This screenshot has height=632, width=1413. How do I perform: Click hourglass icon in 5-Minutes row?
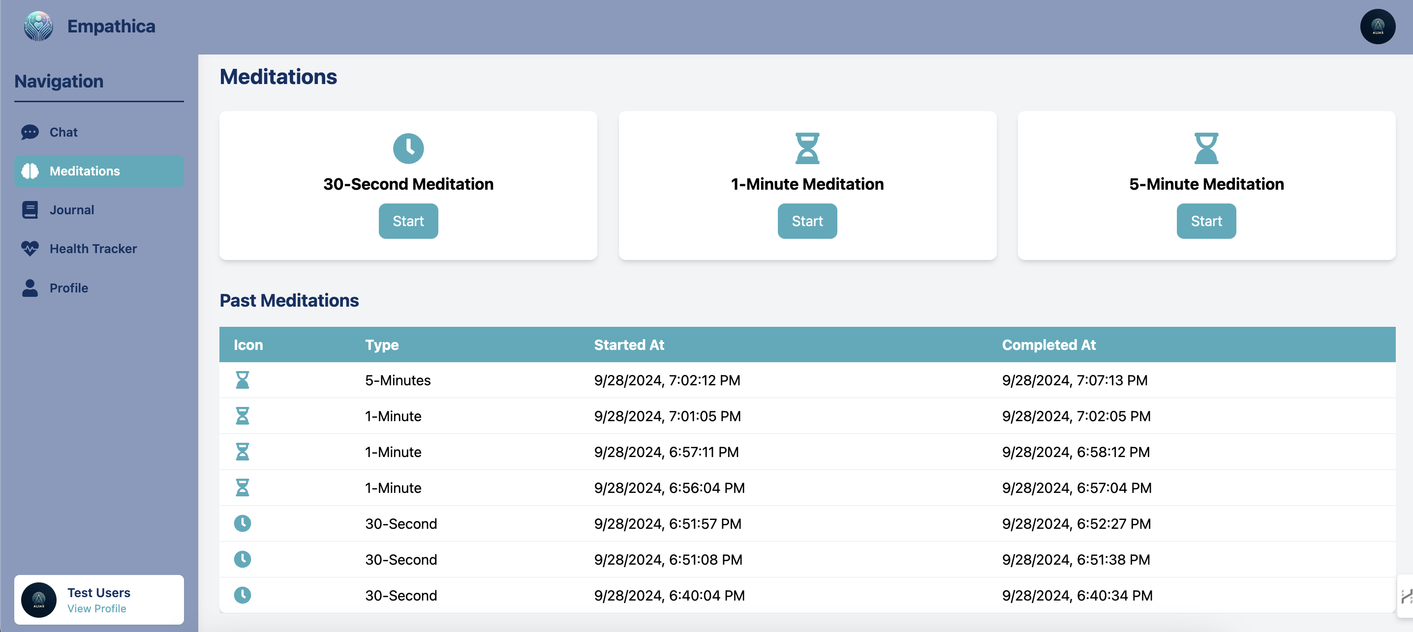pyautogui.click(x=242, y=380)
